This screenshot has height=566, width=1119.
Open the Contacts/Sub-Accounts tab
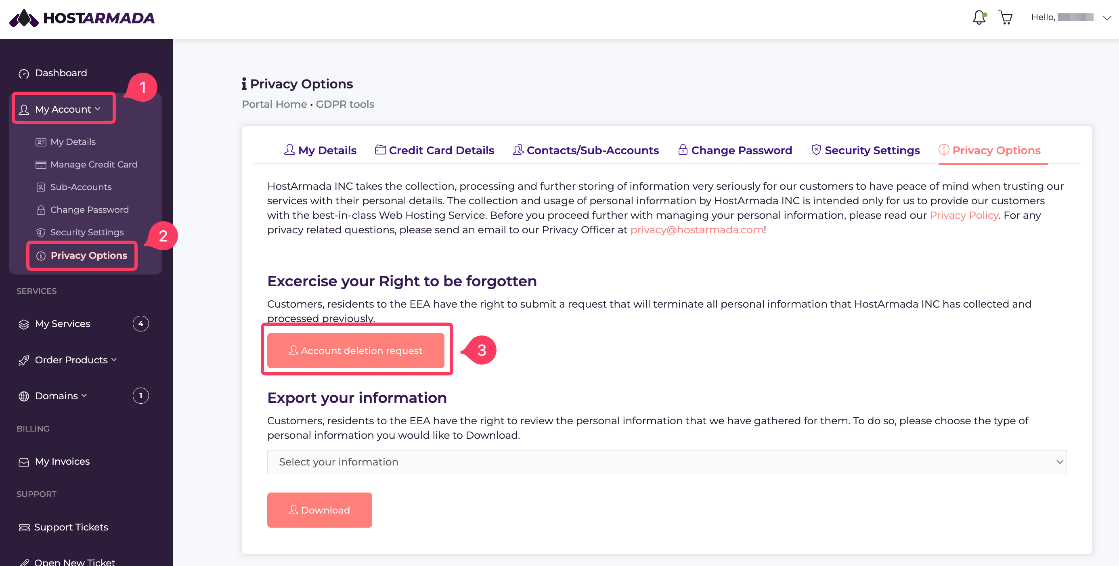(586, 150)
